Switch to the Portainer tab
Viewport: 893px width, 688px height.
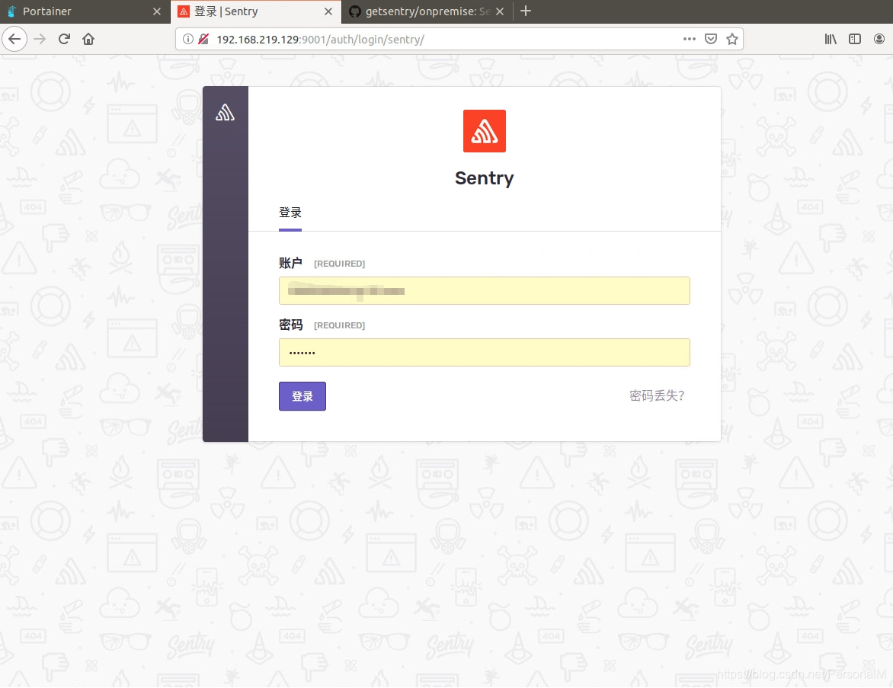85,11
